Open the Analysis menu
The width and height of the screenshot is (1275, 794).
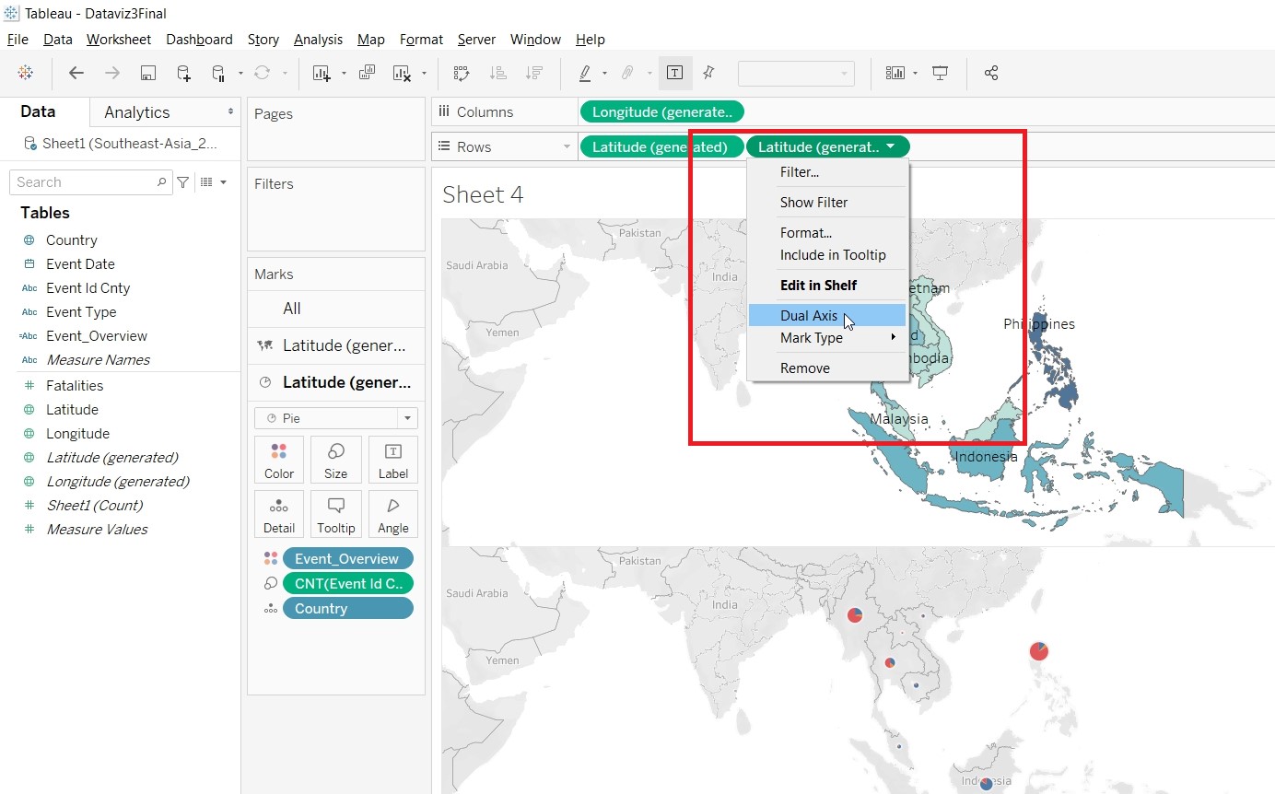318,40
